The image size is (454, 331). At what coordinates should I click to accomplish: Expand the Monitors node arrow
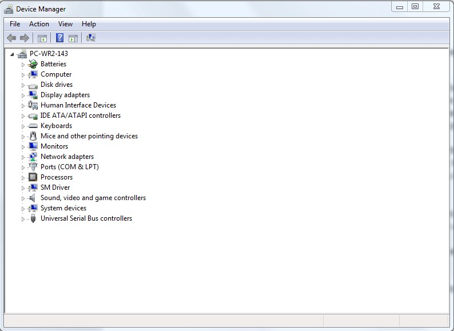[x=23, y=147]
